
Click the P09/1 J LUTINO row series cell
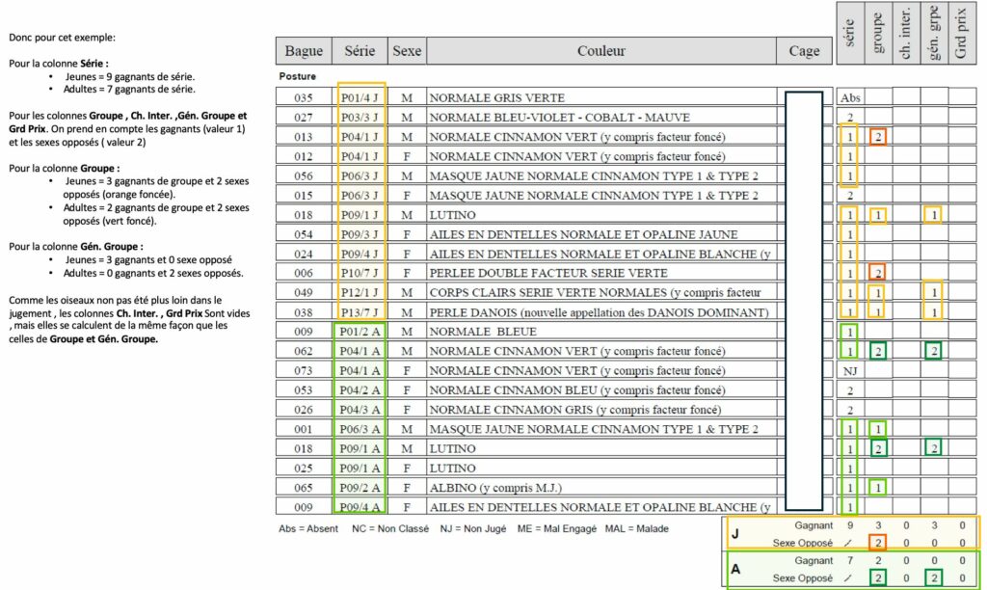360,215
